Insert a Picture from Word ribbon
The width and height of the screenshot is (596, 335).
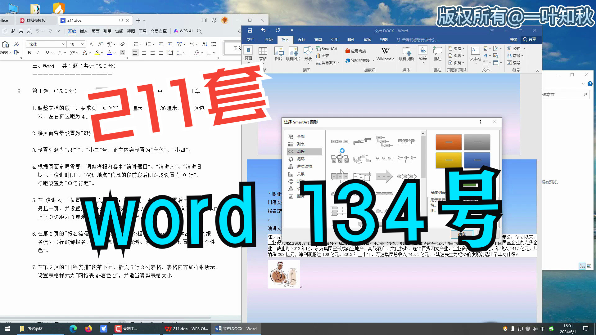coord(278,54)
